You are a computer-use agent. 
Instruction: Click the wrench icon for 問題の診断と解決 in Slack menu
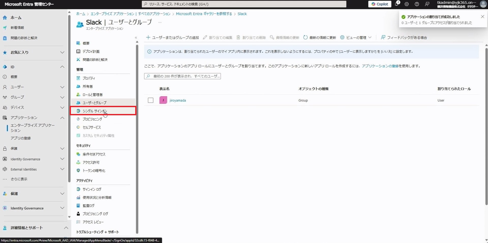[78, 60]
